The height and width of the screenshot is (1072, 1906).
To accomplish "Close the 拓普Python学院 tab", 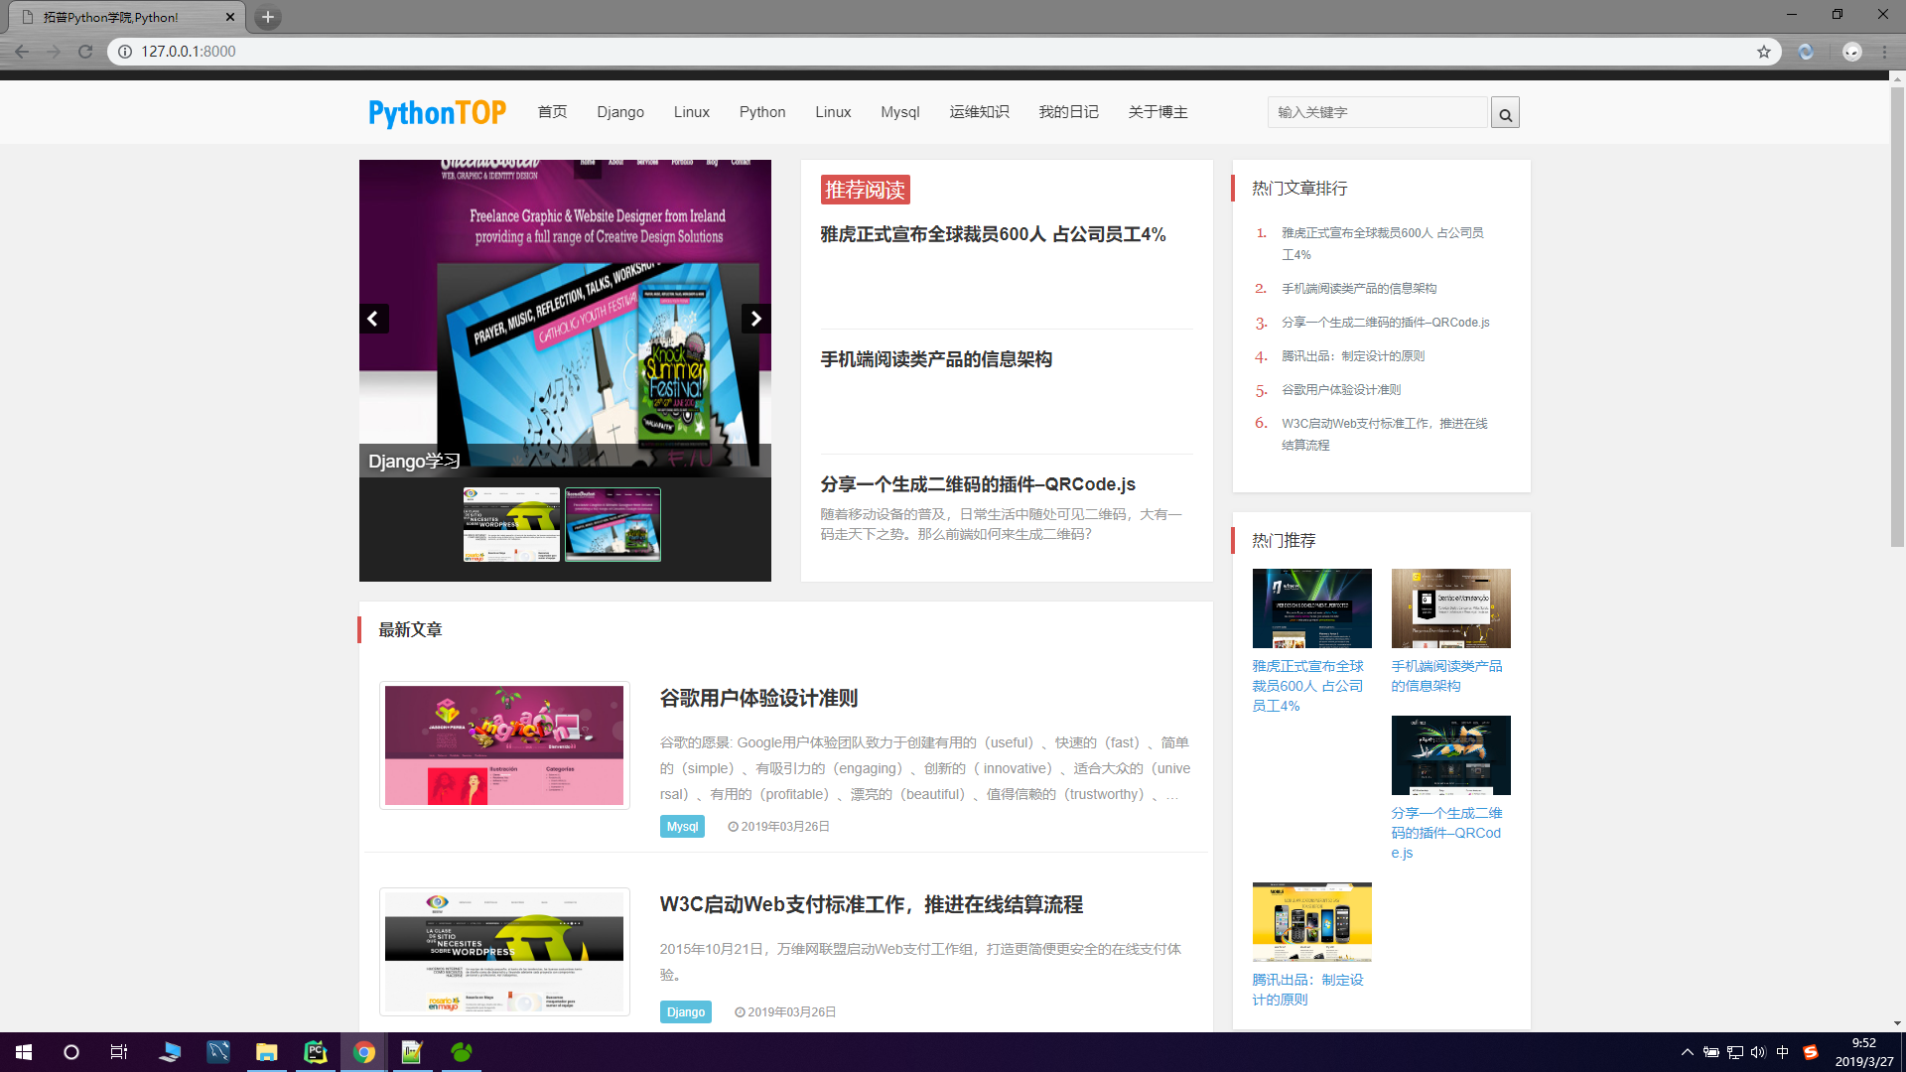I will [230, 17].
